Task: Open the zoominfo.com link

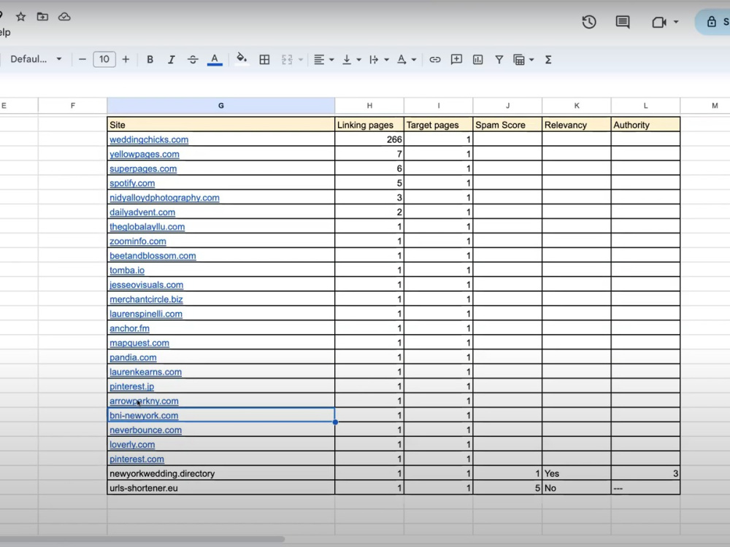Action: pos(138,241)
